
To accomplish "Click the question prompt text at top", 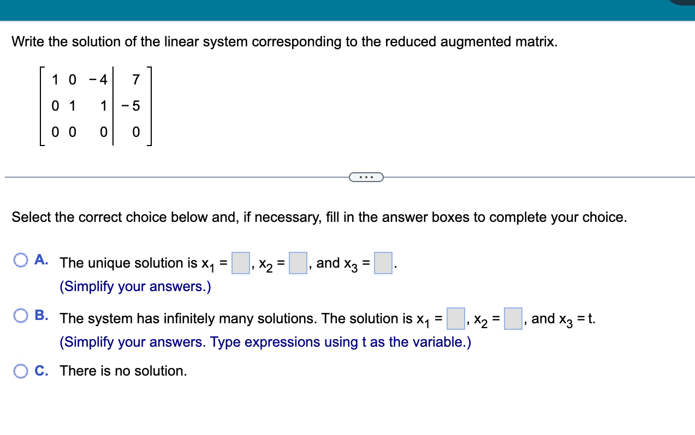I will tap(284, 41).
